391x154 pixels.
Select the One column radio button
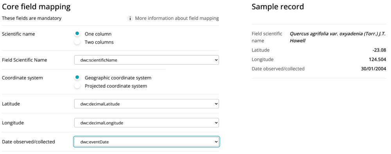[77, 34]
